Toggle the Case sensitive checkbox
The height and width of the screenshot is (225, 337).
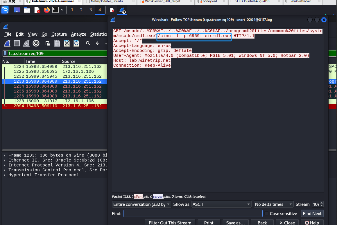(267, 214)
